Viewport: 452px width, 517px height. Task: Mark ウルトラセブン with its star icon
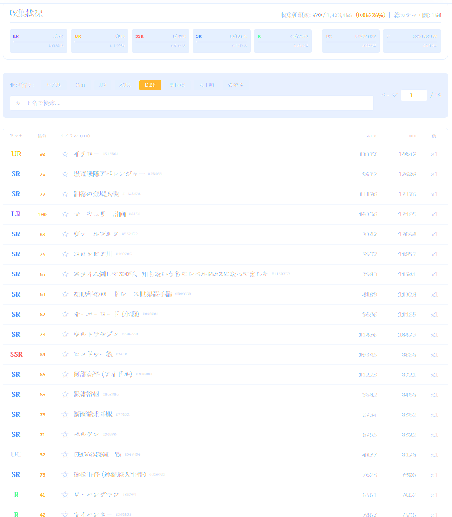click(x=65, y=334)
